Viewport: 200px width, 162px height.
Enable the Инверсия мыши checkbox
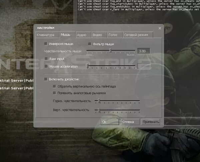tap(46, 44)
